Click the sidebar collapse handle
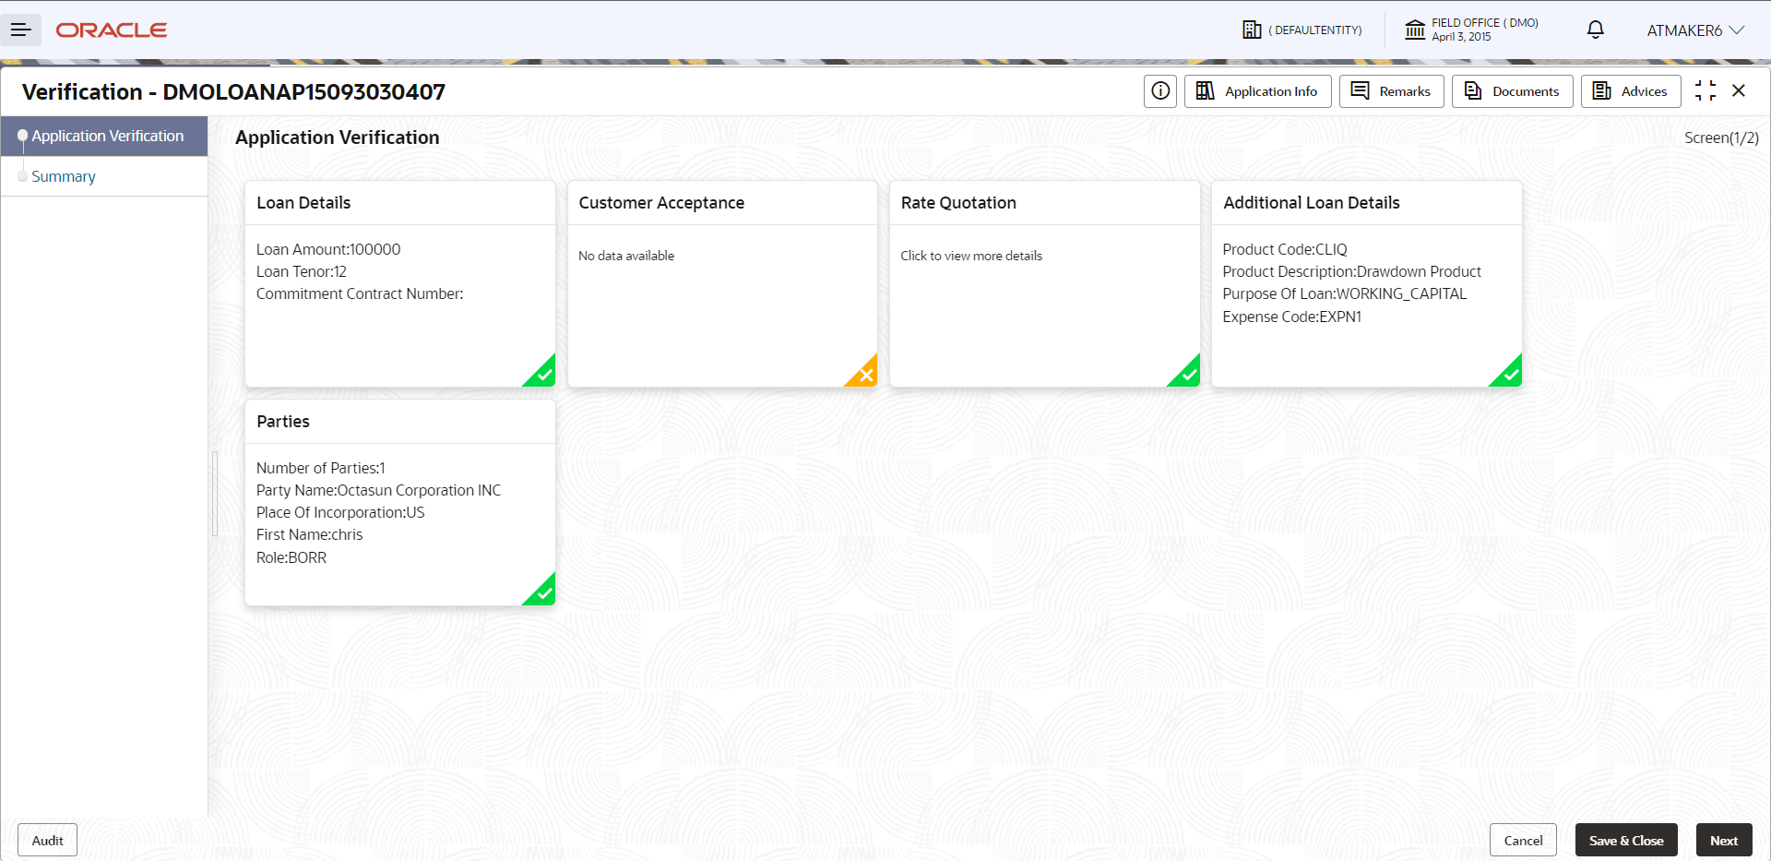1771x861 pixels. point(215,494)
